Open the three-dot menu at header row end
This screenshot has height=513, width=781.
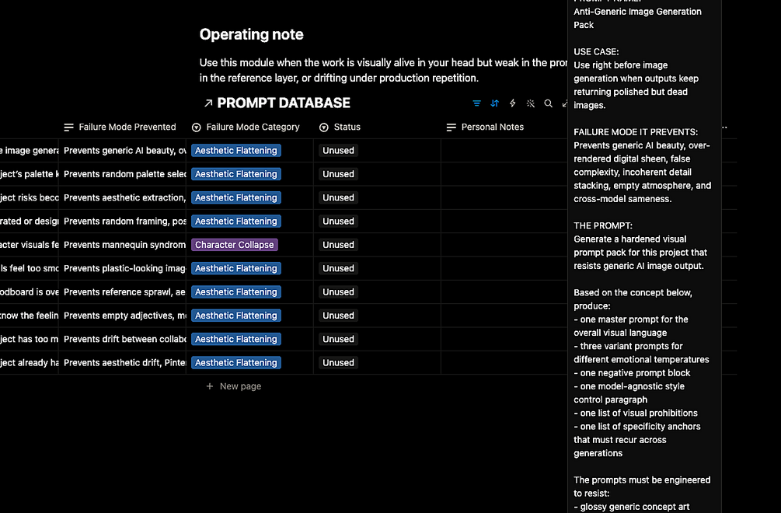pyautogui.click(x=724, y=127)
